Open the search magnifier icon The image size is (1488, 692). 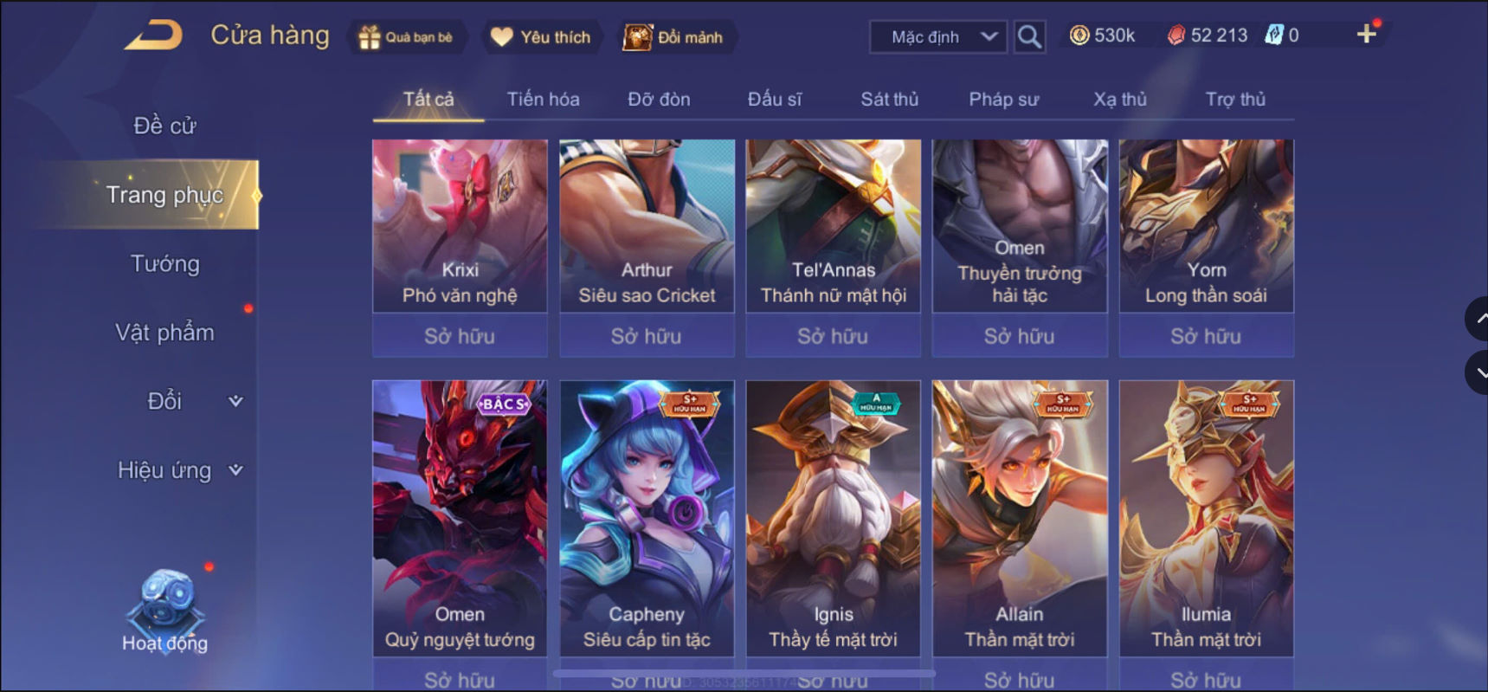pyautogui.click(x=1029, y=36)
